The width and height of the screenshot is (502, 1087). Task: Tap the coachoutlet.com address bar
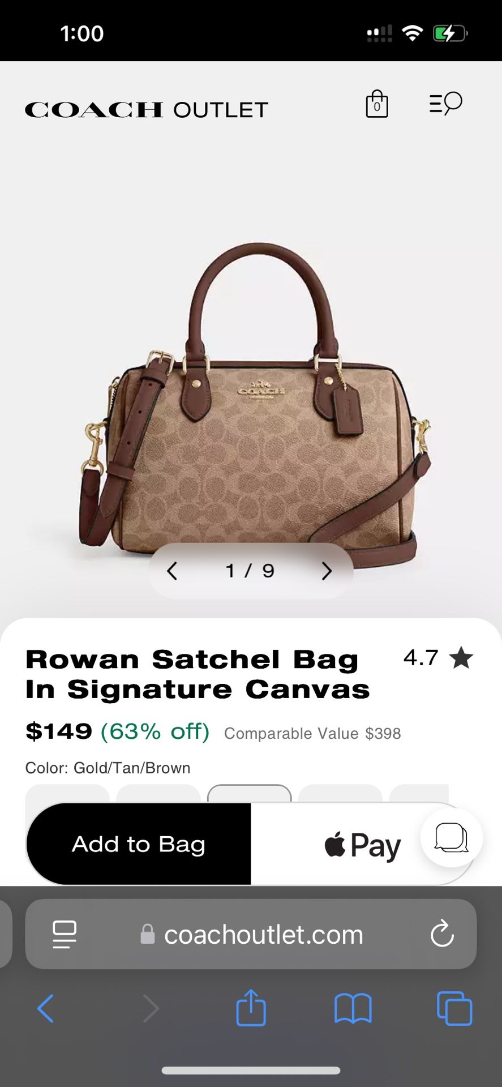click(x=251, y=934)
